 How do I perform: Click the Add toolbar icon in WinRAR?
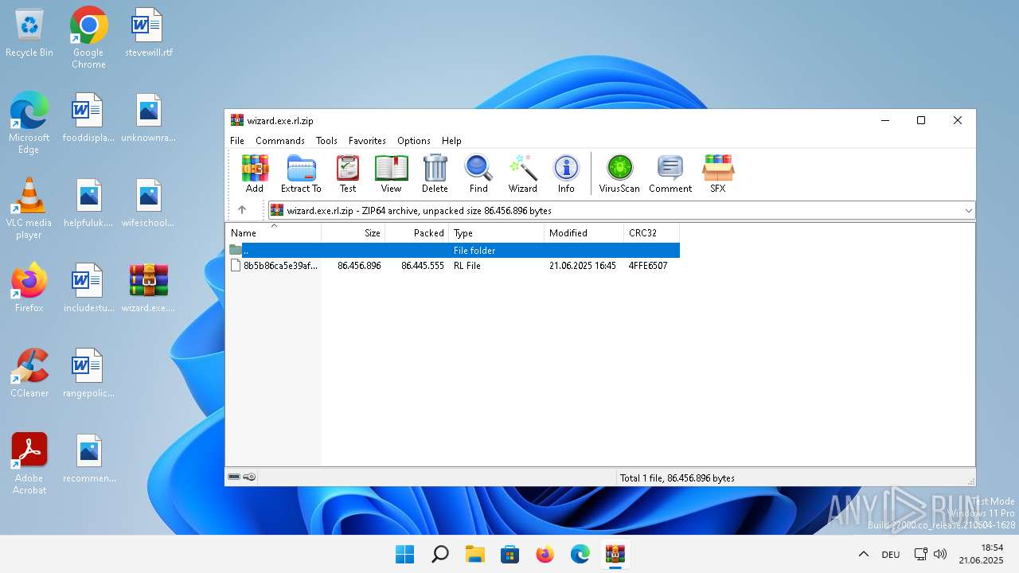[255, 173]
